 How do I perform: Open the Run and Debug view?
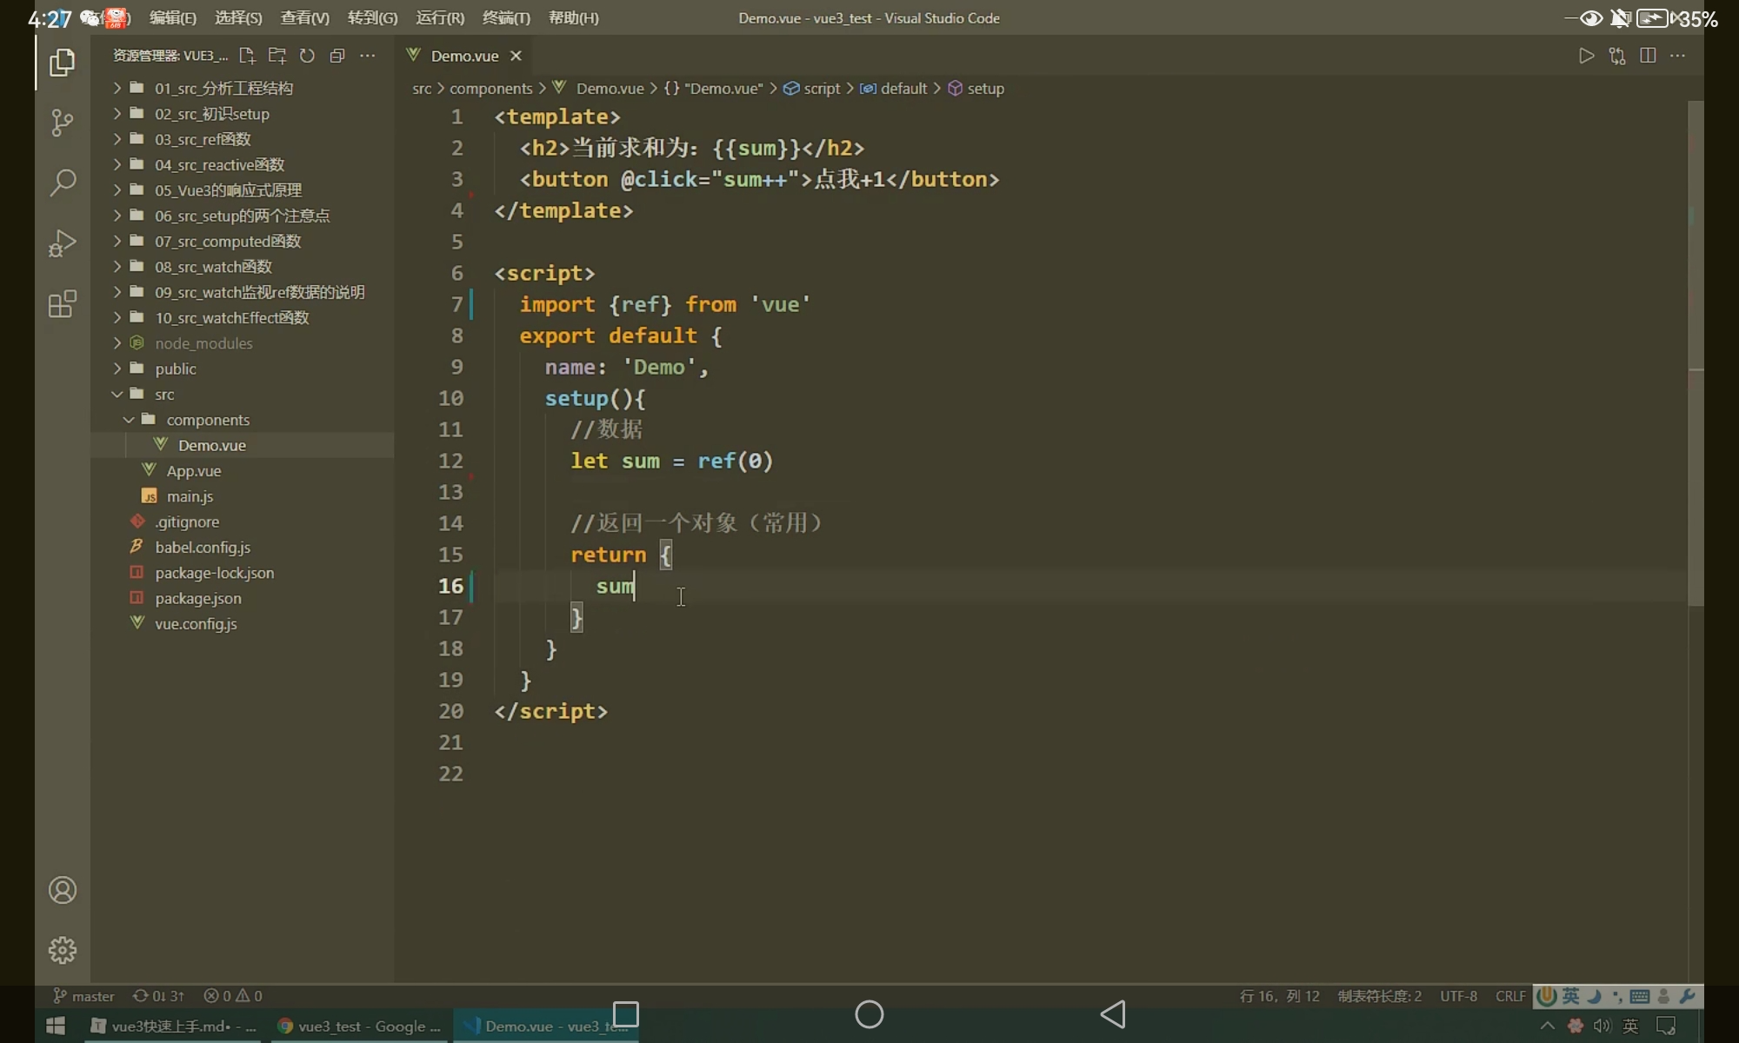tap(62, 243)
